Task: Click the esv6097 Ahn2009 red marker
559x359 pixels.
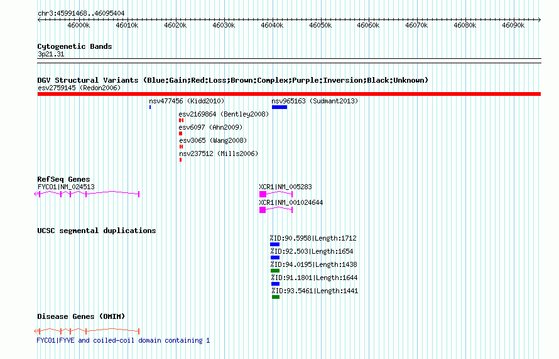Action: tap(180, 133)
